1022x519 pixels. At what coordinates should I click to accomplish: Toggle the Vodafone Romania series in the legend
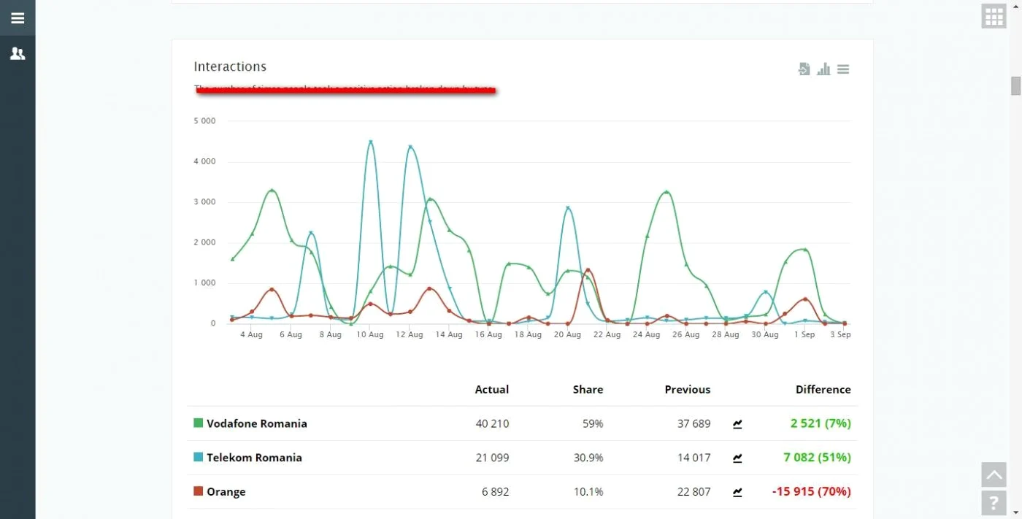256,423
